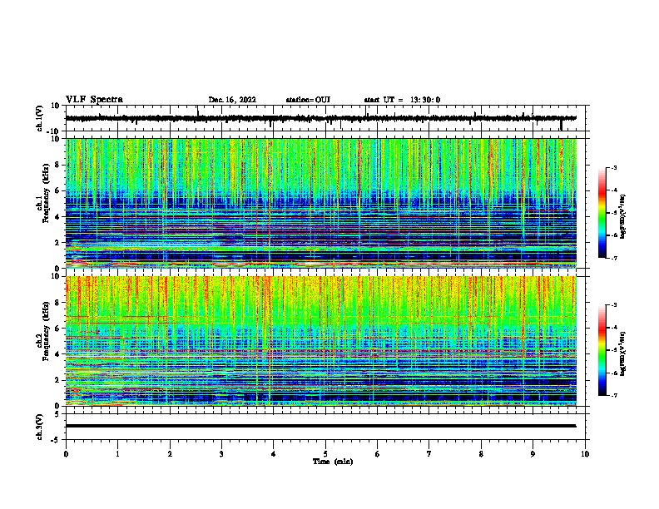
Task: Click the 'ch.1(V)' waveform axis label
Action: coord(40,118)
